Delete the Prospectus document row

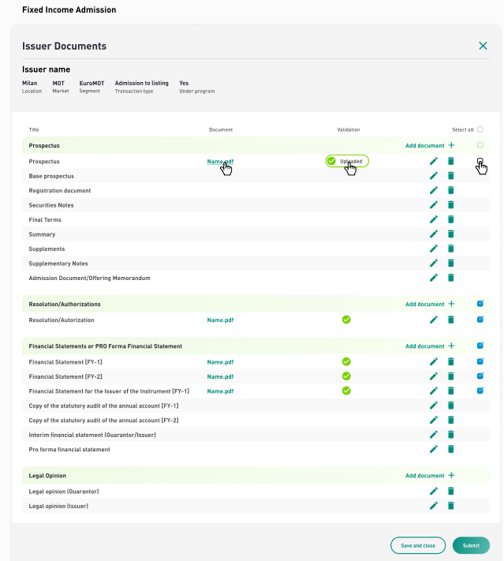click(x=450, y=162)
